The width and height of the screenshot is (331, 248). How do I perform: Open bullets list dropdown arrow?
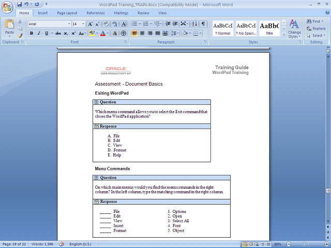click(x=140, y=24)
